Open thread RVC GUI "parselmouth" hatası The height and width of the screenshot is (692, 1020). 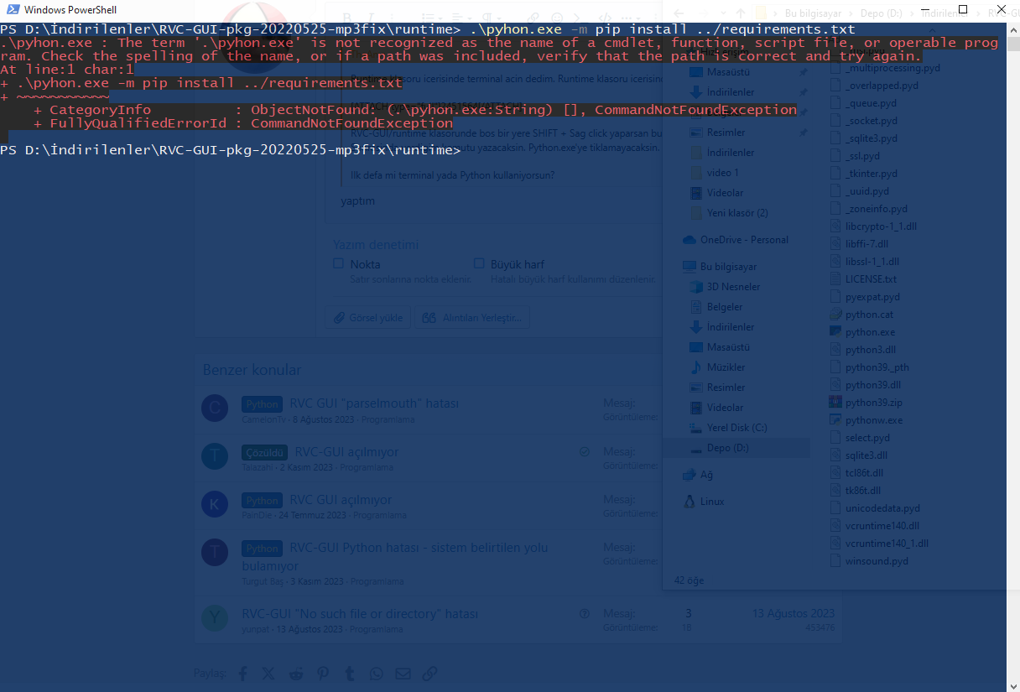[374, 403]
